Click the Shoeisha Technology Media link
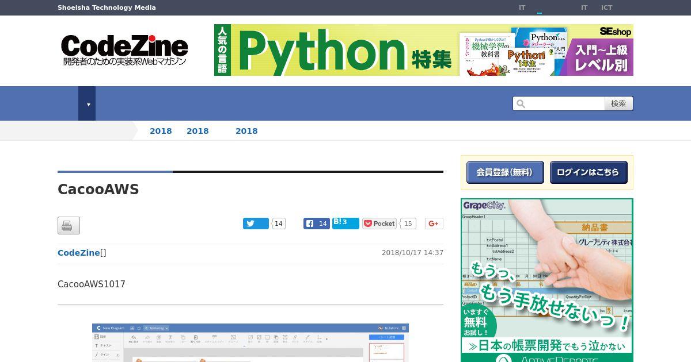691x362 pixels. [x=107, y=7]
